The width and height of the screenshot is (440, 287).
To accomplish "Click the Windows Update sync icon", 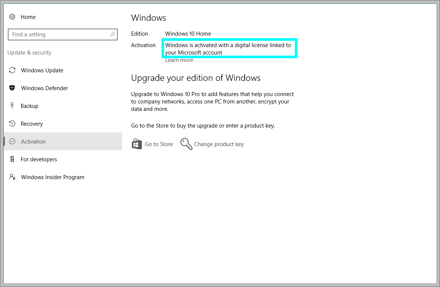I will click(12, 70).
